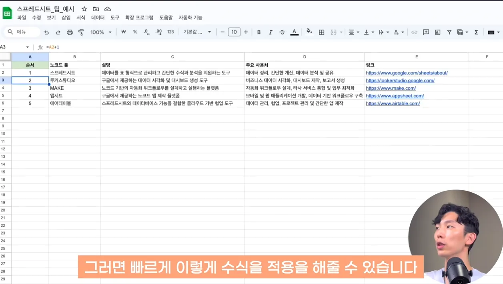The height and width of the screenshot is (284, 503).
Task: Open the 100% zoom level dropdown
Action: point(100,32)
